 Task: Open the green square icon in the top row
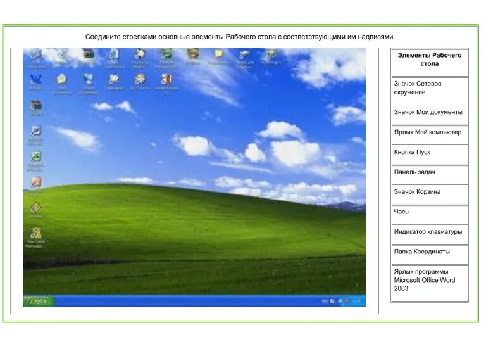click(x=166, y=54)
